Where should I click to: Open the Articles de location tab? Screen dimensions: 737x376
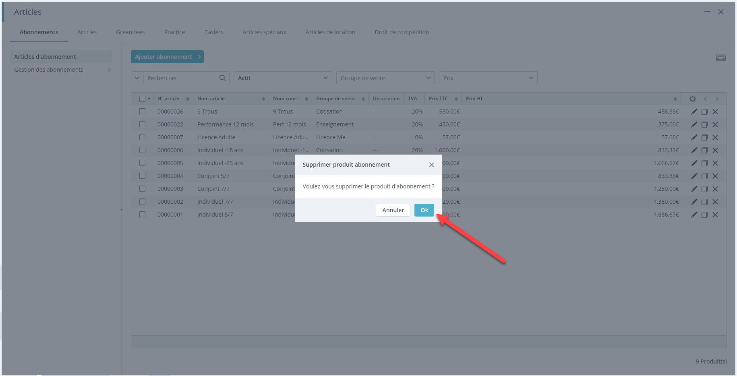[x=330, y=32]
